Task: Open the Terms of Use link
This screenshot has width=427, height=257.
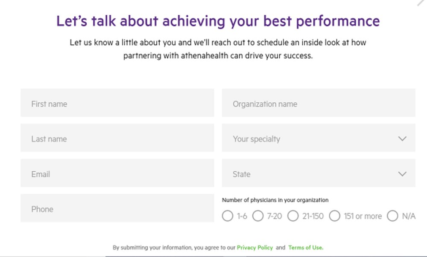Action: (x=305, y=248)
